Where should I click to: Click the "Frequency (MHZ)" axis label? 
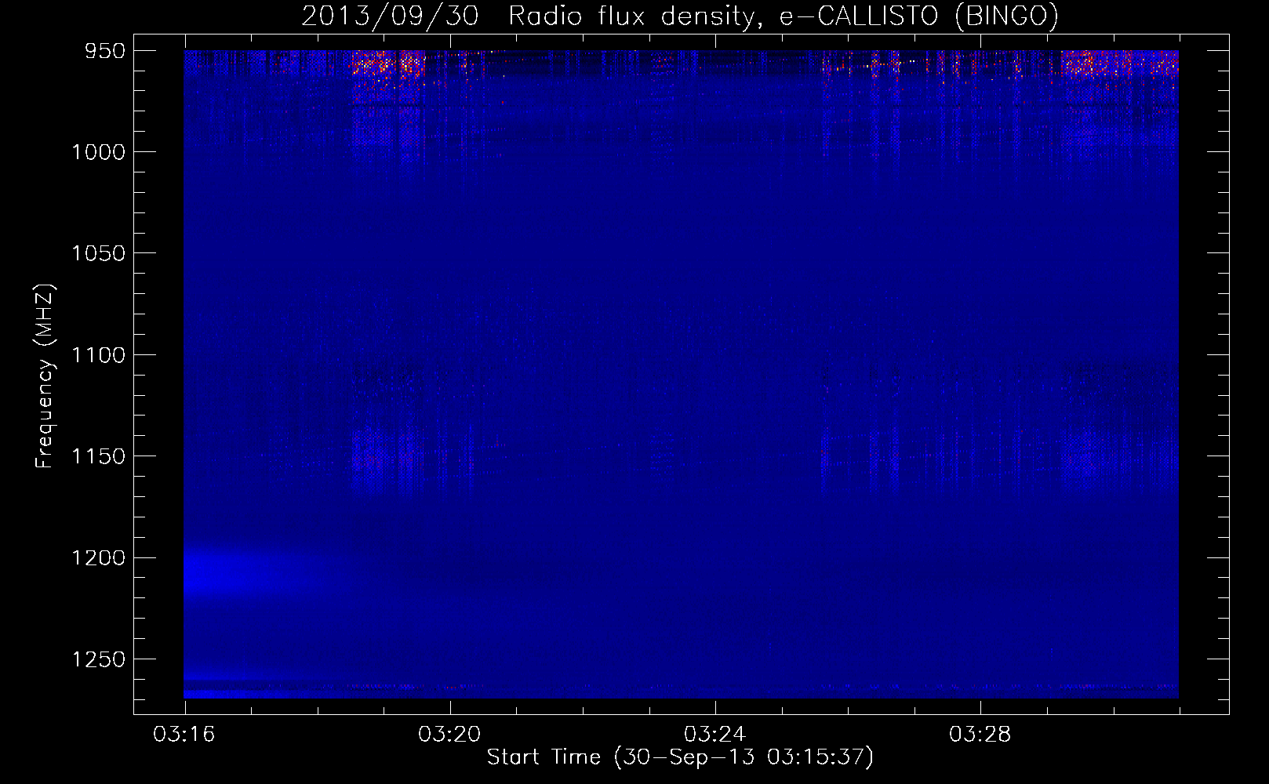coord(45,376)
